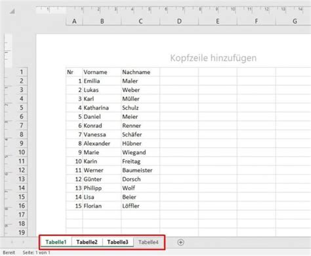Select the cell with Florian
The height and width of the screenshot is (256, 311).
(x=102, y=206)
